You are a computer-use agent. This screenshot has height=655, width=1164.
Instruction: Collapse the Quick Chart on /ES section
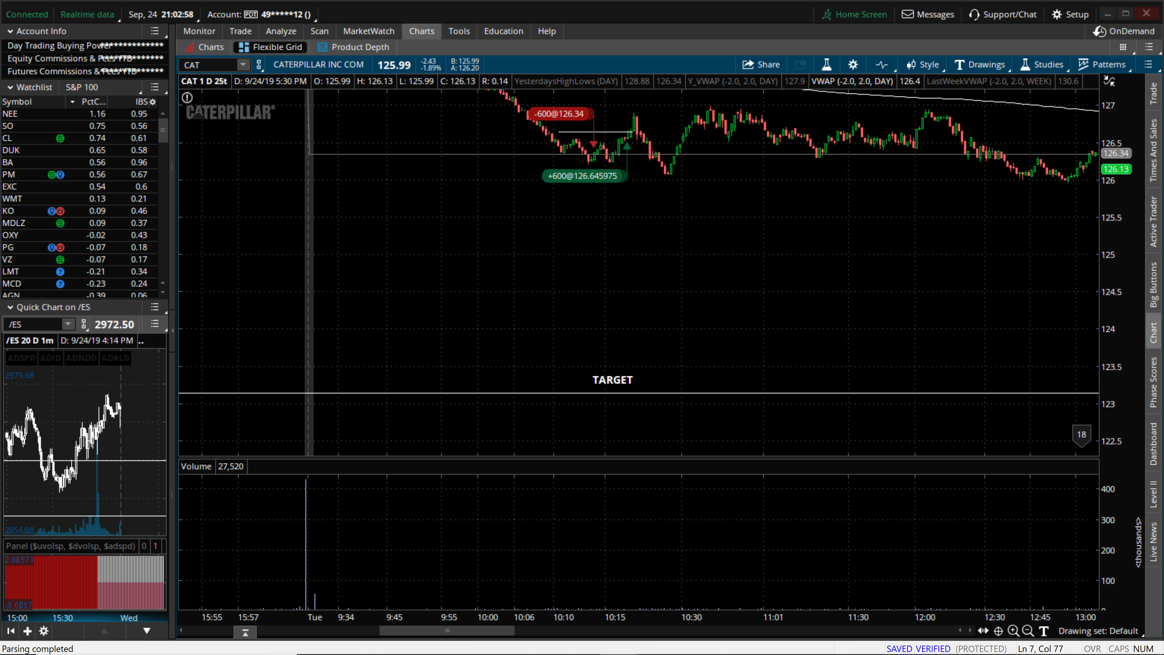coord(10,307)
